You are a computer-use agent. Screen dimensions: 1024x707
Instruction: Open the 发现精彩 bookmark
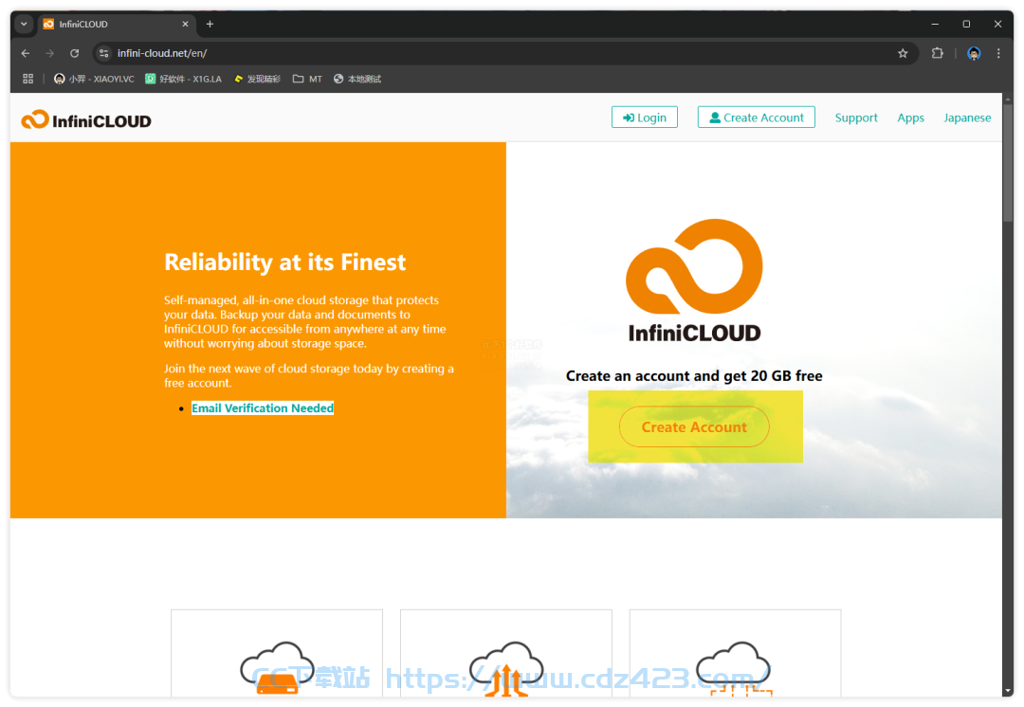(257, 79)
